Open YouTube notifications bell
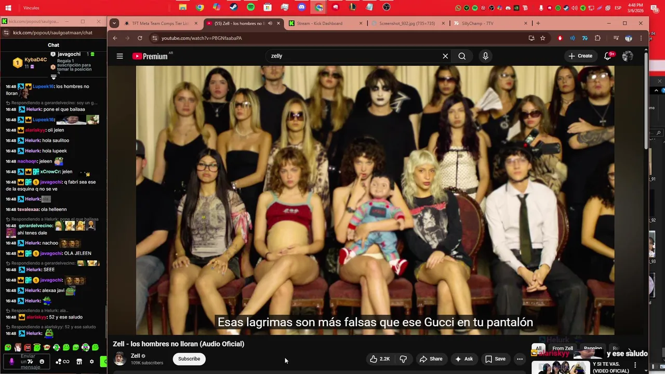 tap(607, 56)
